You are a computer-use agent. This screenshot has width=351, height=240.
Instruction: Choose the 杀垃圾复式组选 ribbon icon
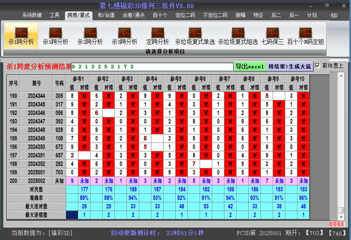[238, 36]
